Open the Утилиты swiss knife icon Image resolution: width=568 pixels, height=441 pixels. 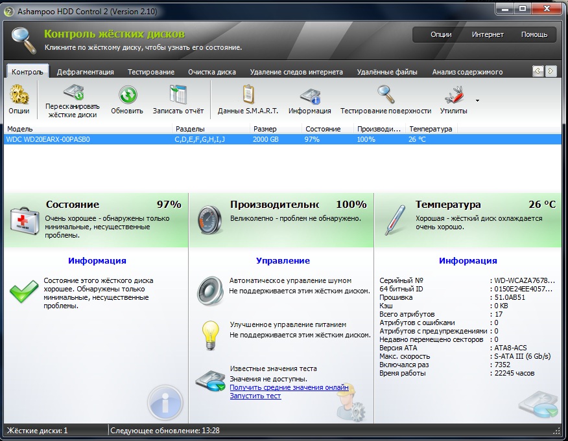coord(453,95)
